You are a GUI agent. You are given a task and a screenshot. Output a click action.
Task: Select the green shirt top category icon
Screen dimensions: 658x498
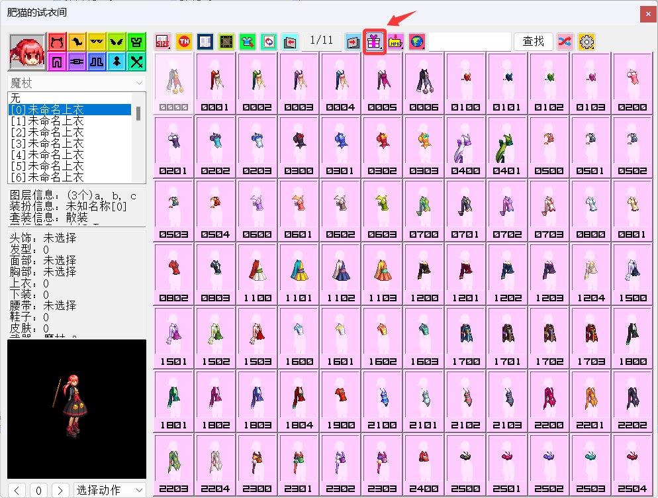click(136, 42)
